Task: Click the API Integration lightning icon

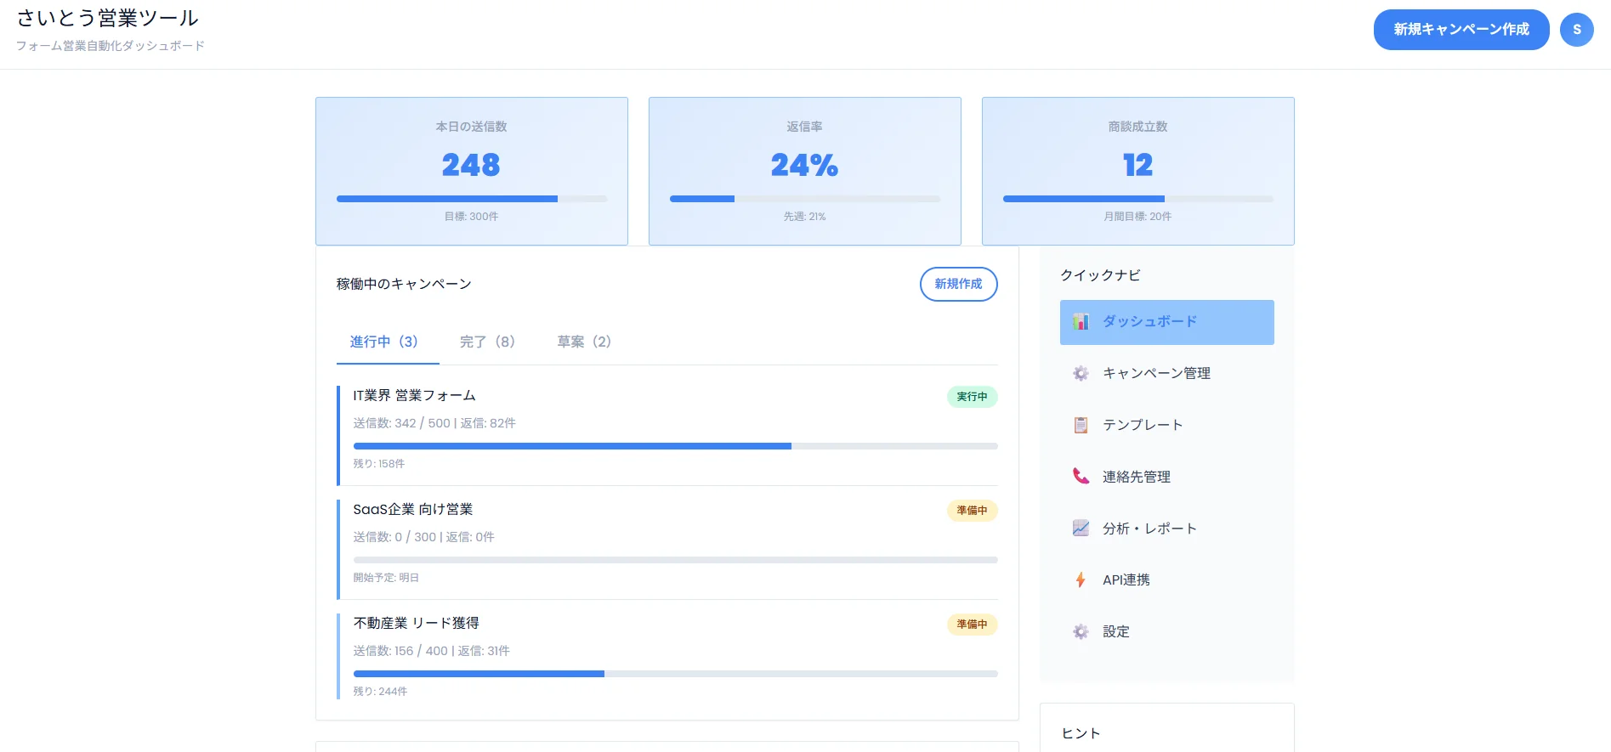Action: point(1081,580)
